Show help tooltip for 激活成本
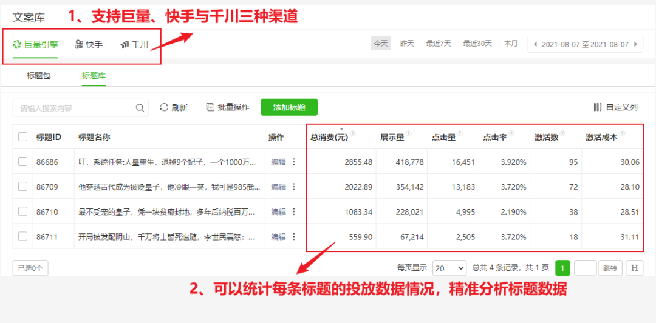 click(622, 133)
